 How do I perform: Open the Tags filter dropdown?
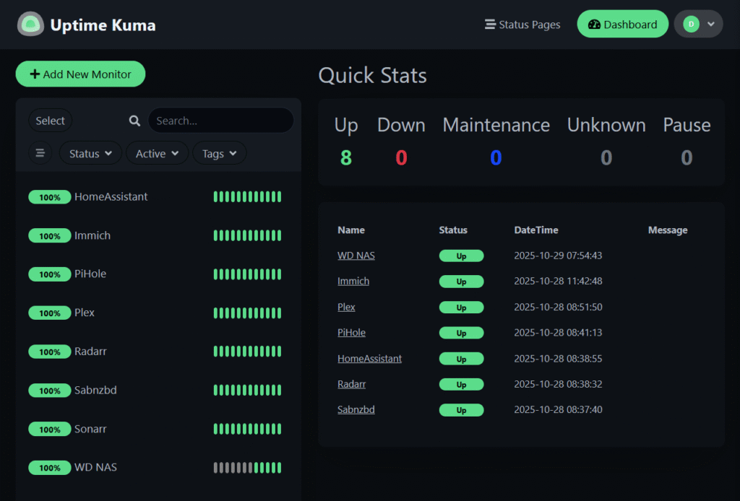coord(219,153)
